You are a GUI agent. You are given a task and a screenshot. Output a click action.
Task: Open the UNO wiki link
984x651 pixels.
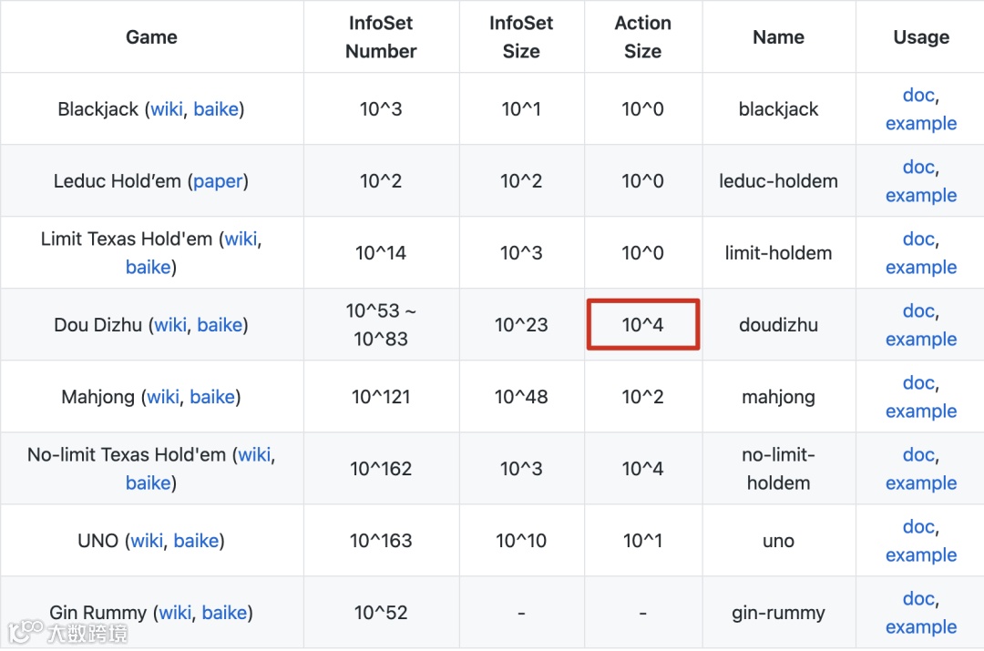[x=147, y=541]
